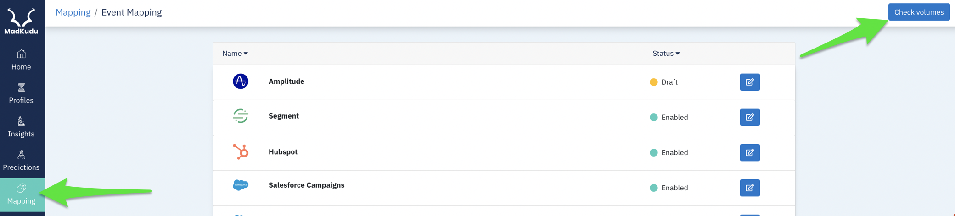
Task: Click the MadKudu logo
Action: 21,21
